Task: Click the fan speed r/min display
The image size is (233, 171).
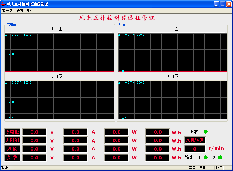Action: coord(195,149)
